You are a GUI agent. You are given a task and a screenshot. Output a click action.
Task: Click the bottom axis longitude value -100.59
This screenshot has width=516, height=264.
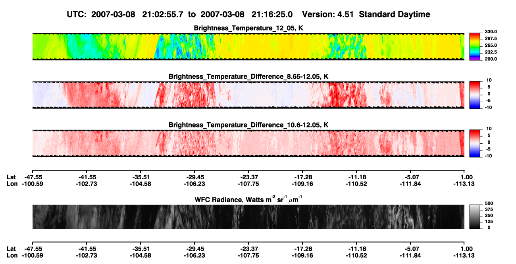coord(33,255)
